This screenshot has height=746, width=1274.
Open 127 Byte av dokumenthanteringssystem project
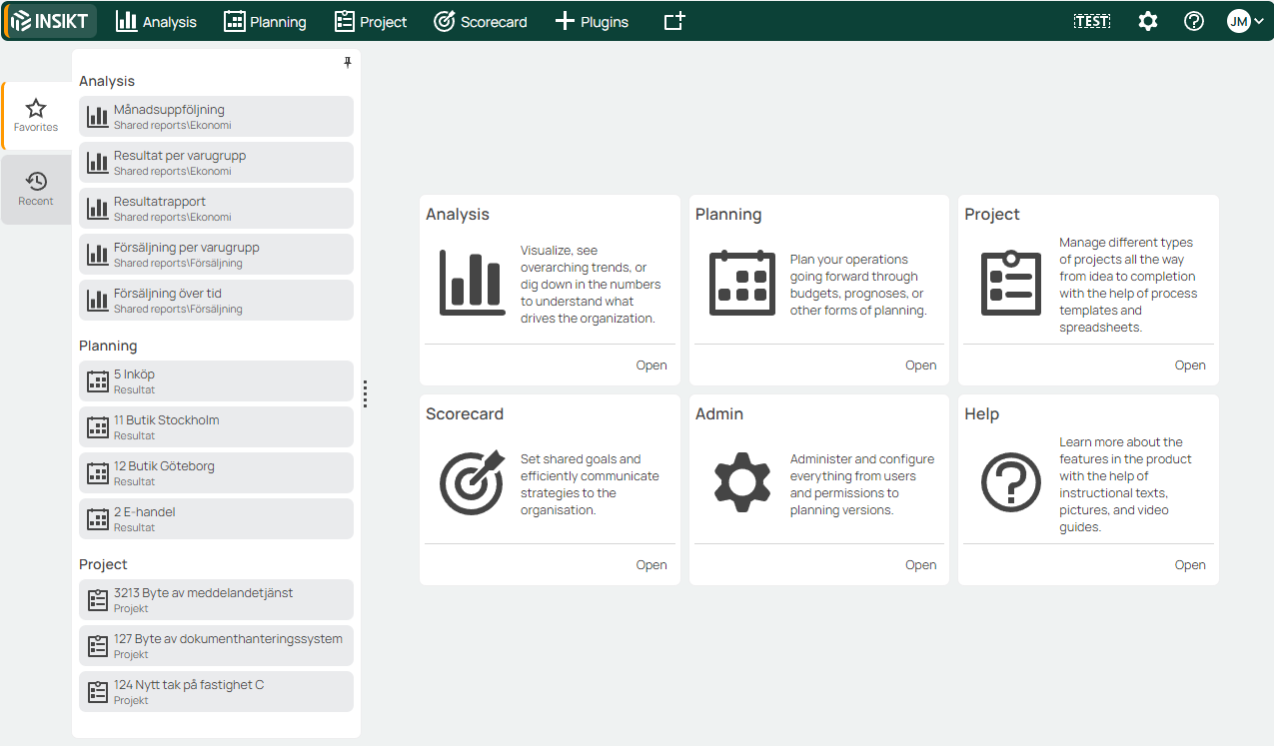[x=216, y=645]
